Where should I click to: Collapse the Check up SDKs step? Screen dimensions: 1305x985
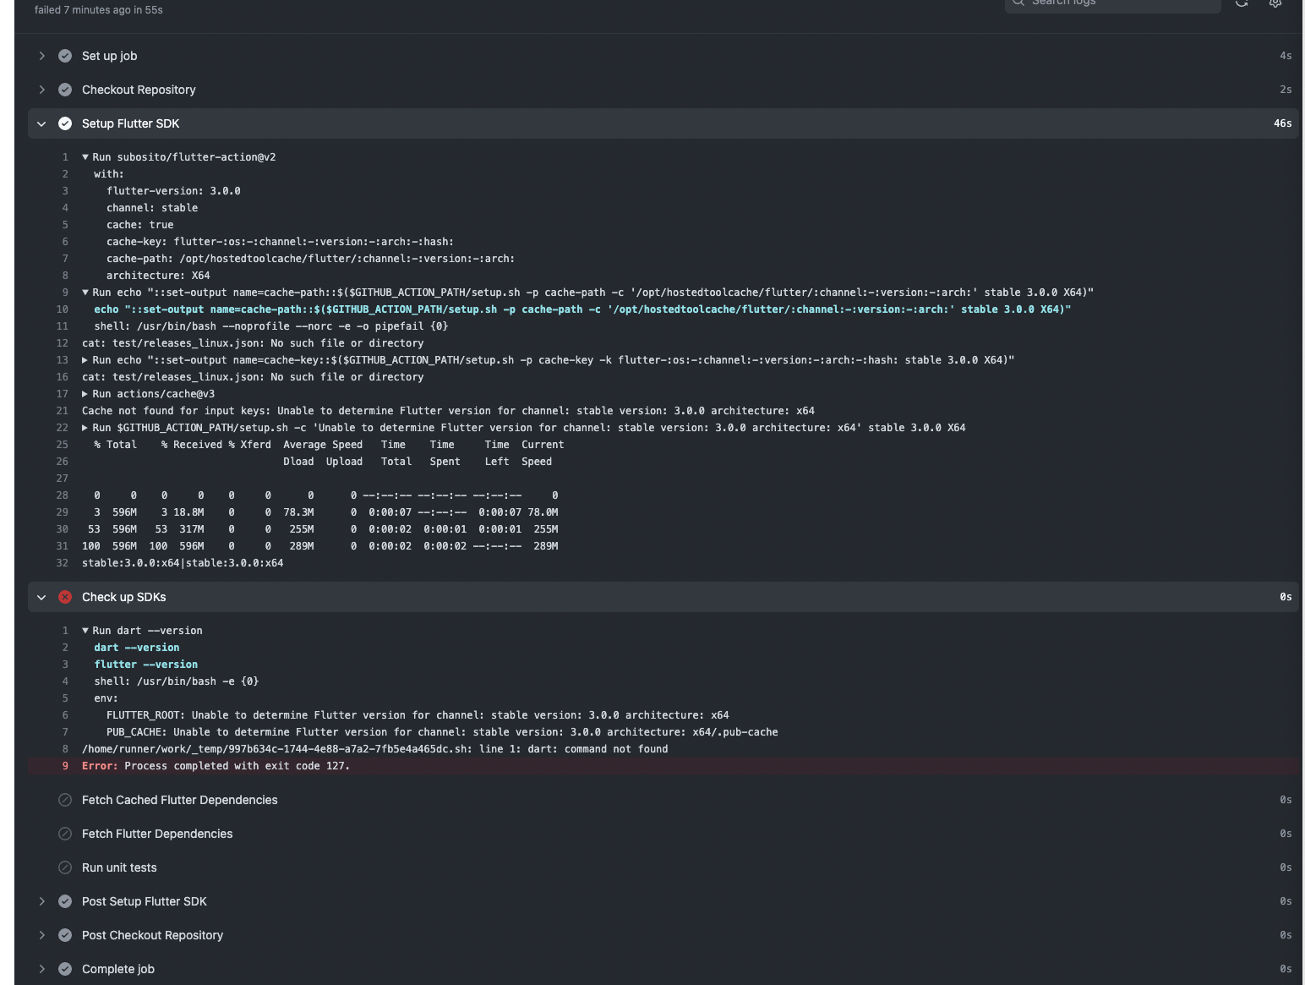(x=41, y=597)
